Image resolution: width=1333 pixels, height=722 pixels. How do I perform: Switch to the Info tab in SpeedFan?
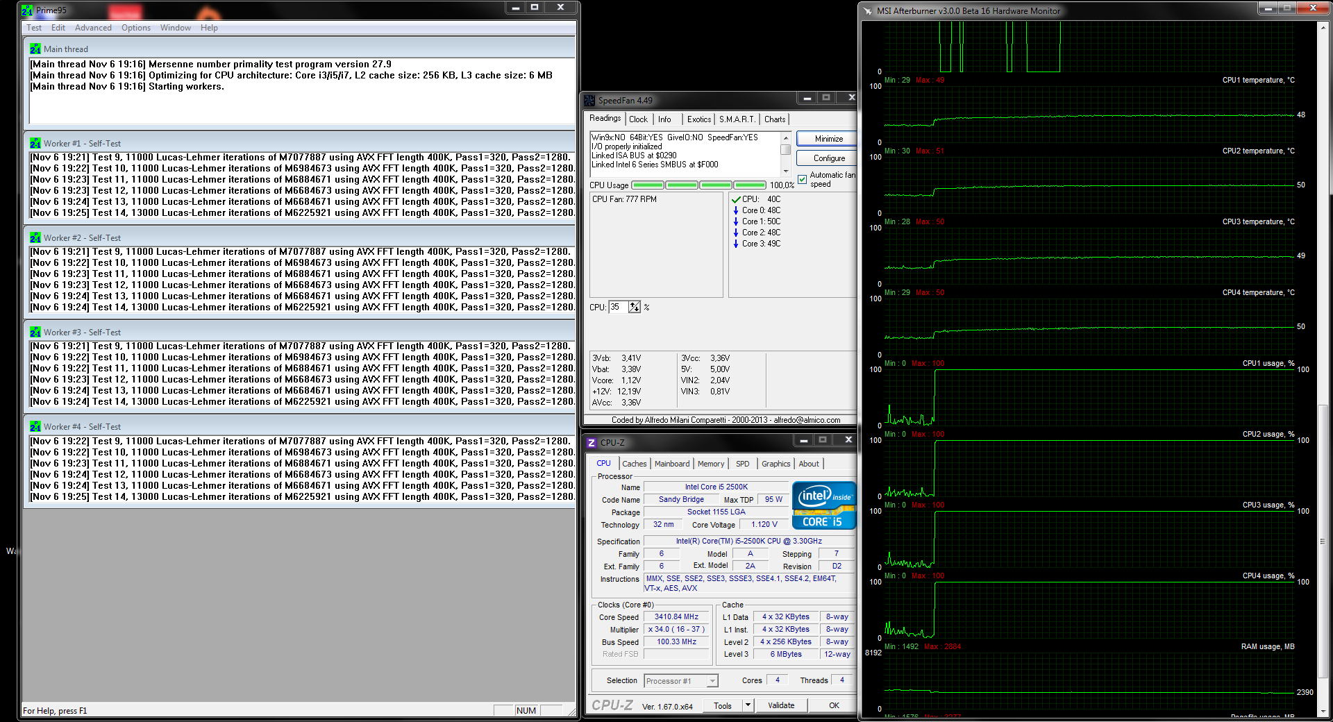coord(664,119)
